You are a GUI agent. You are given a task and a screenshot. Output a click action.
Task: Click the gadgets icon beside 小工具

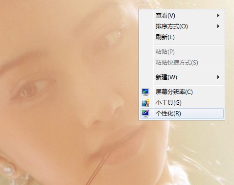(x=145, y=103)
